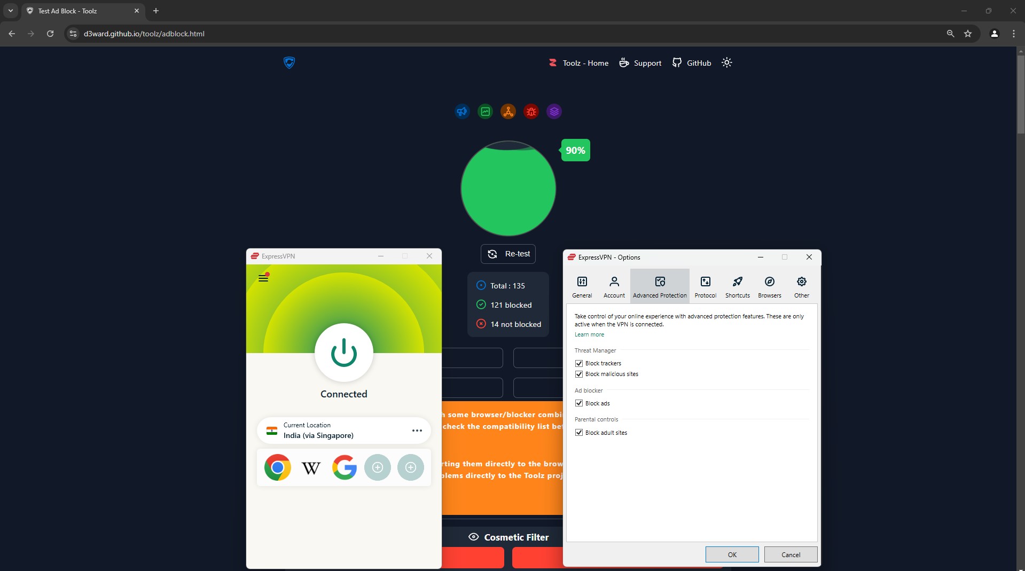The height and width of the screenshot is (571, 1025).
Task: Open location options via the three dots
Action: (x=417, y=431)
